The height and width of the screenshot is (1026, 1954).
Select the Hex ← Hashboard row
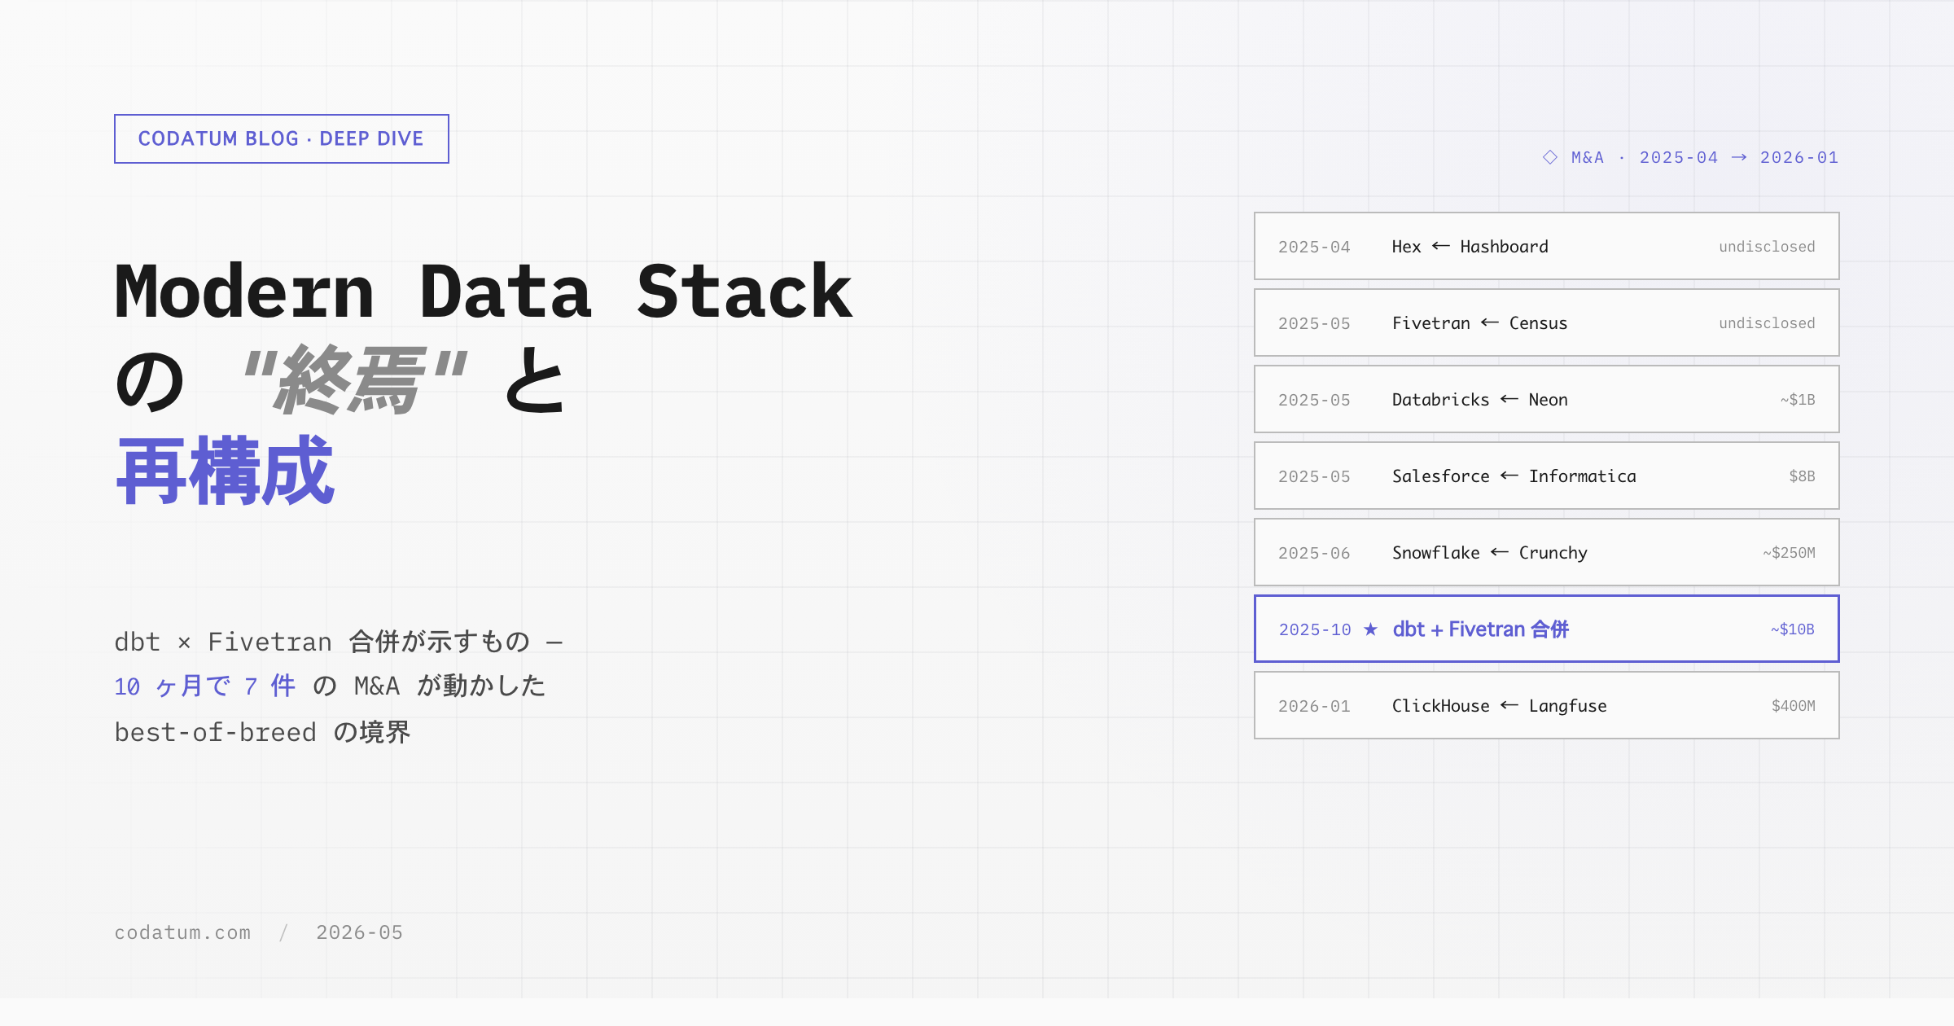[x=1546, y=246]
